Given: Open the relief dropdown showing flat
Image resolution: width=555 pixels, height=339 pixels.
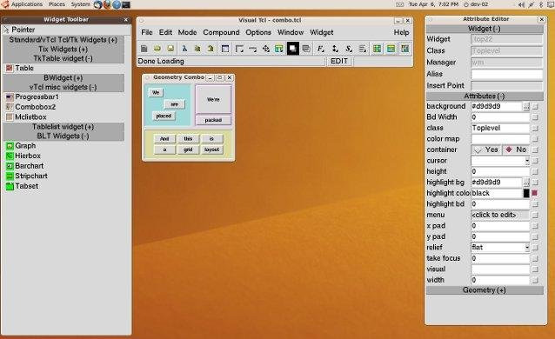Looking at the screenshot, I should 527,248.
